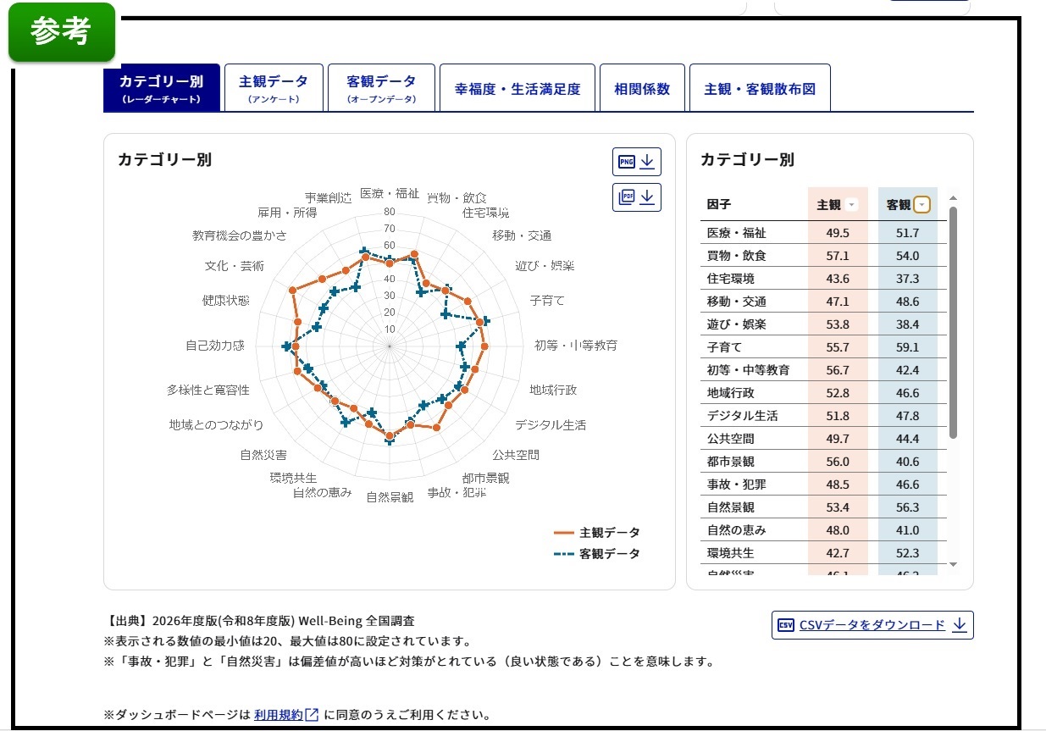Screen dimensions: 1046x731
Task: Select the 医療・福祉 row label in the table
Action: [736, 233]
